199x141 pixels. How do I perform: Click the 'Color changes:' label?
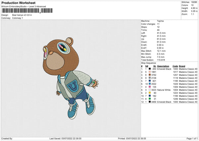click(148, 24)
